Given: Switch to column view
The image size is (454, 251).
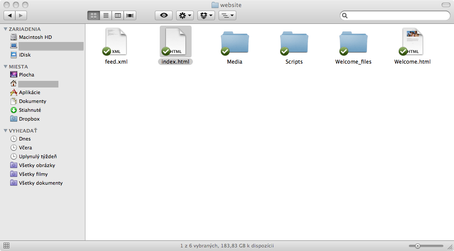Looking at the screenshot, I should (x=118, y=15).
